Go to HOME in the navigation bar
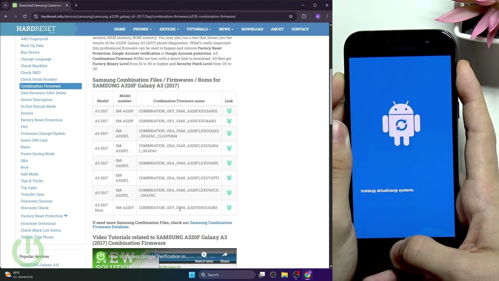This screenshot has height=281, width=499. click(x=120, y=29)
